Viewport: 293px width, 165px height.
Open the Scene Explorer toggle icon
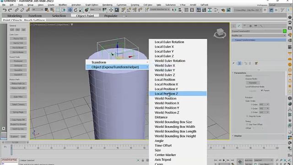click(x=186, y=10)
